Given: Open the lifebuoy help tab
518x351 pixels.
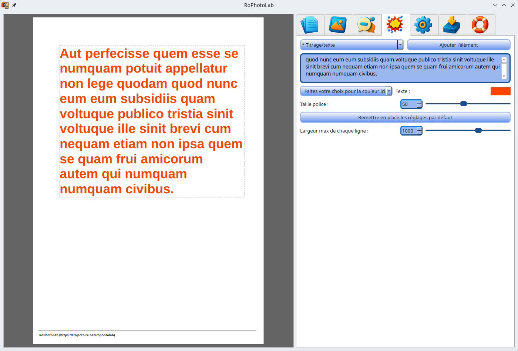Looking at the screenshot, I should (481, 25).
